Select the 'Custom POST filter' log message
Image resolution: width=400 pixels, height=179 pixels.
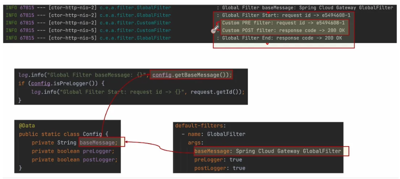pyautogui.click(x=283, y=31)
